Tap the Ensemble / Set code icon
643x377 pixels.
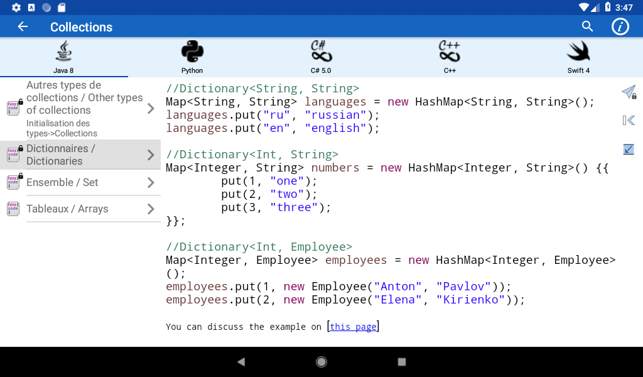click(x=14, y=182)
